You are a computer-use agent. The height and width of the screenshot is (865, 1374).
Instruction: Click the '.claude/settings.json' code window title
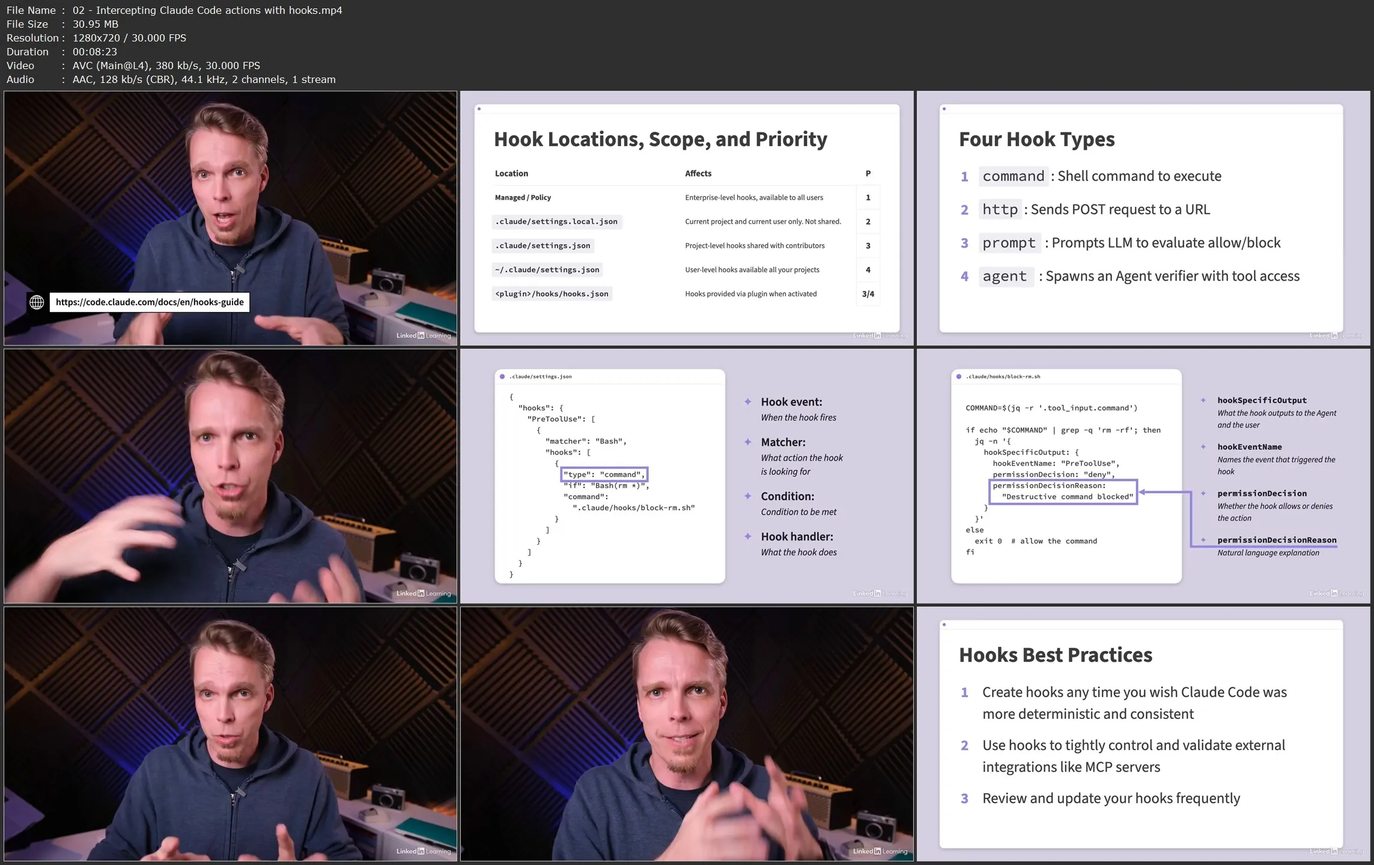[x=541, y=377]
